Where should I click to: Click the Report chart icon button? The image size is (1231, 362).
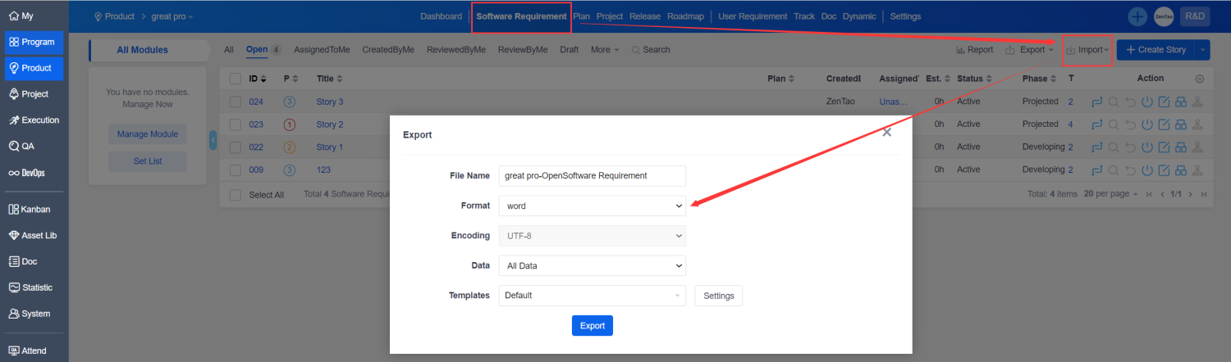coord(975,50)
